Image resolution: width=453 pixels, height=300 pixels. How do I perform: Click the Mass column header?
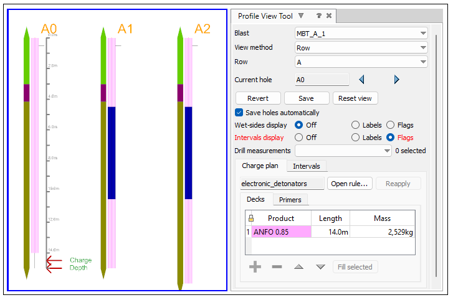tap(382, 218)
